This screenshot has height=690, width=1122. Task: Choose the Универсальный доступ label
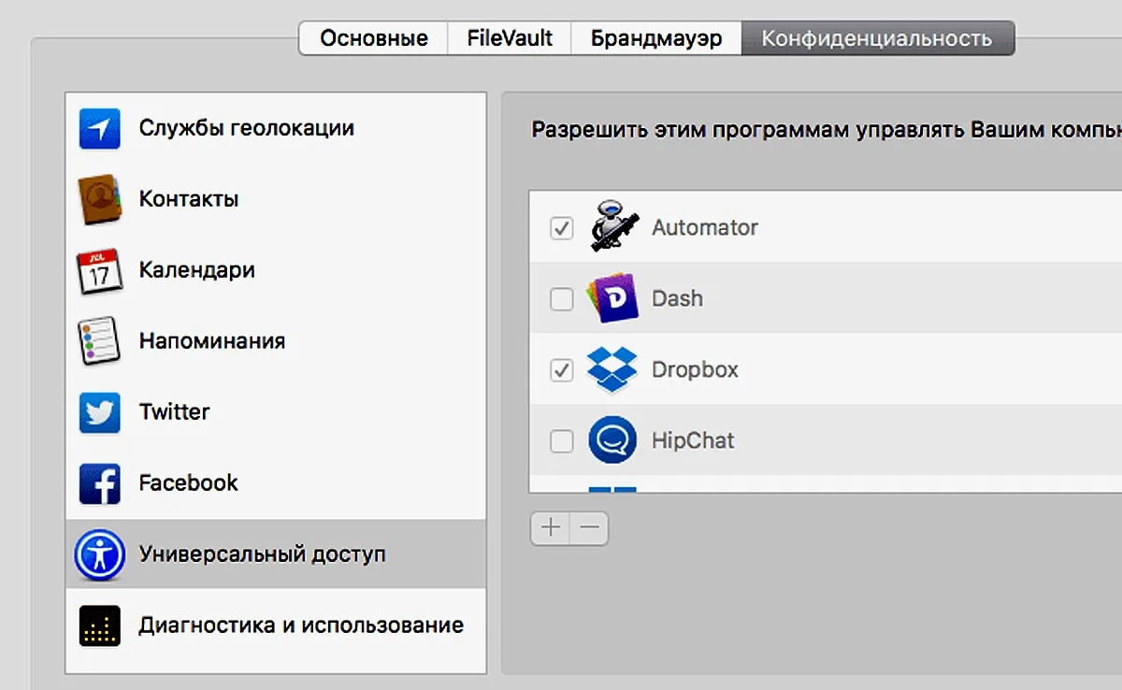[263, 554]
